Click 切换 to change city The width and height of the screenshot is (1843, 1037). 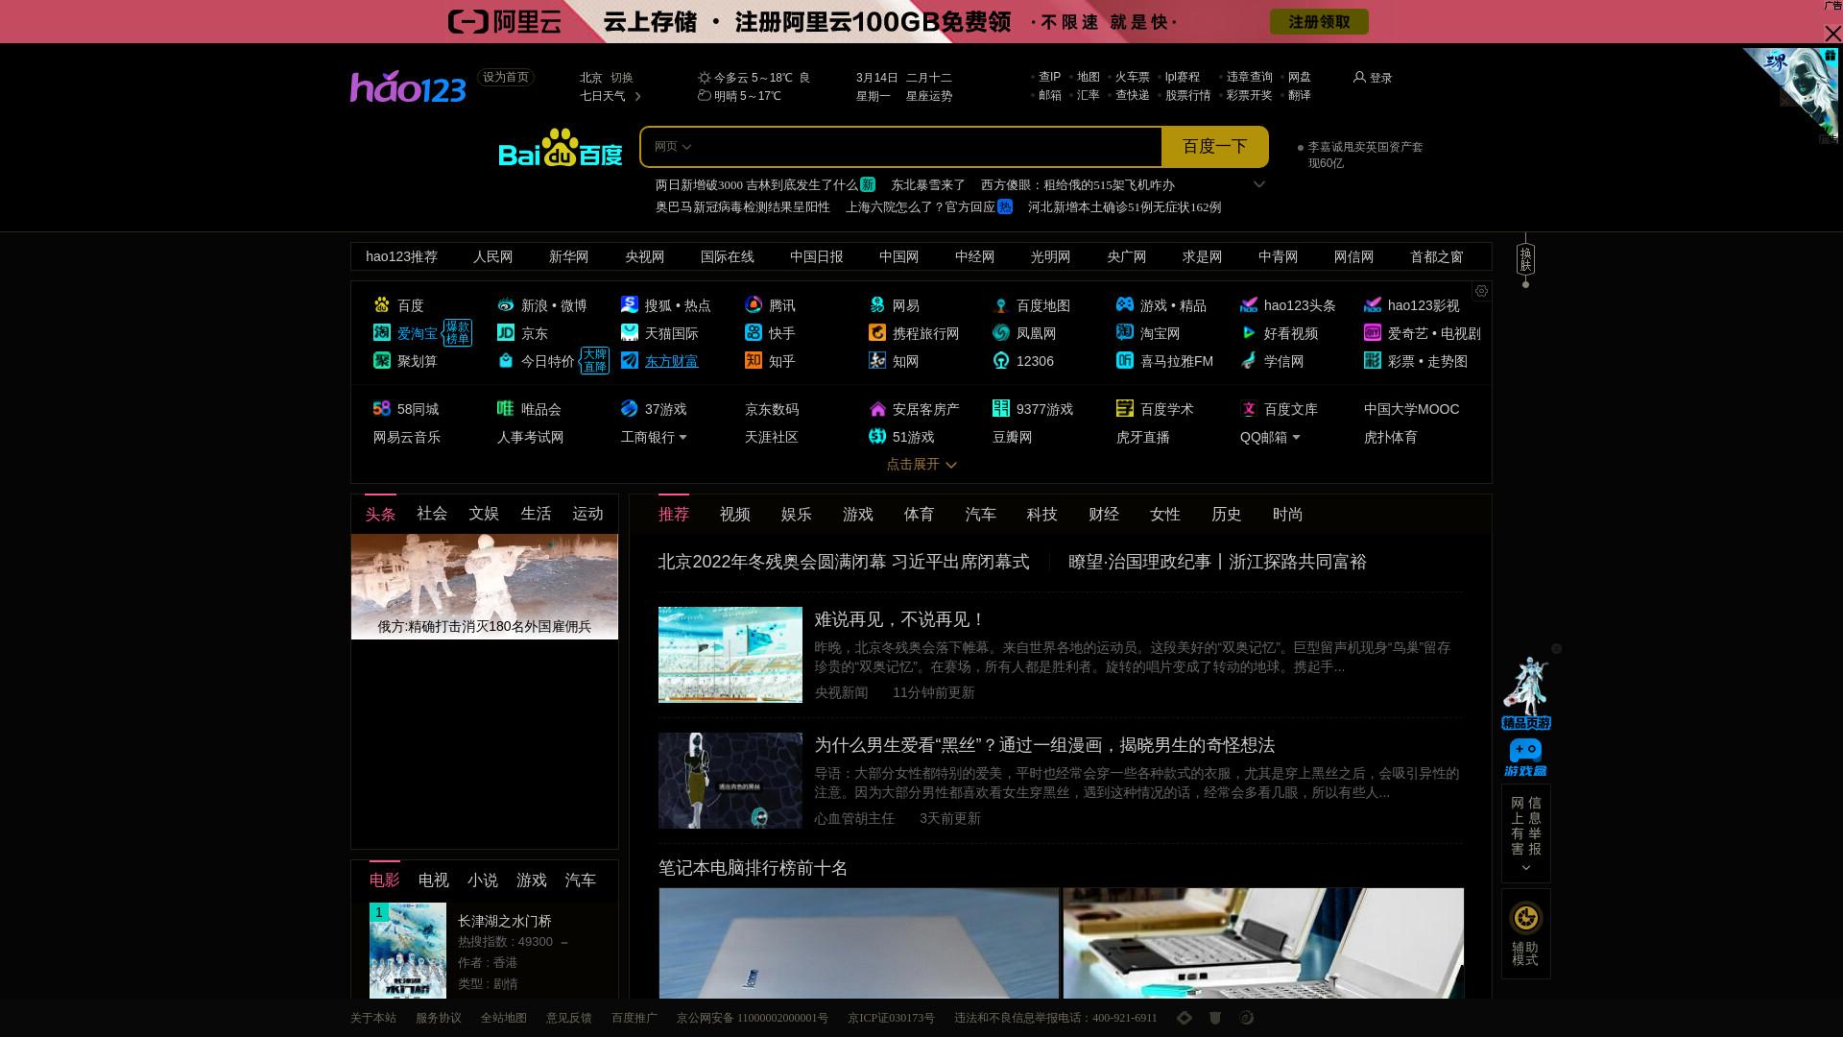coord(622,78)
